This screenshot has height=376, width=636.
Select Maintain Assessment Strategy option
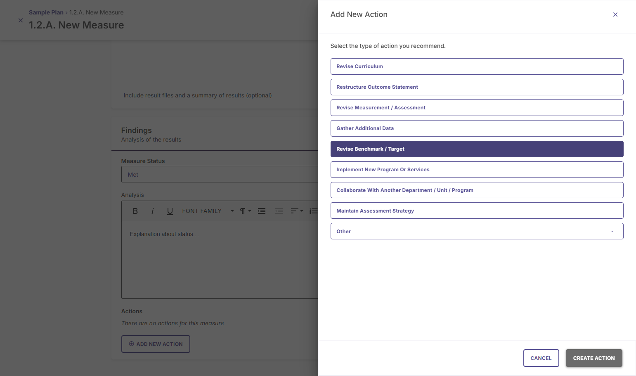pyautogui.click(x=477, y=210)
